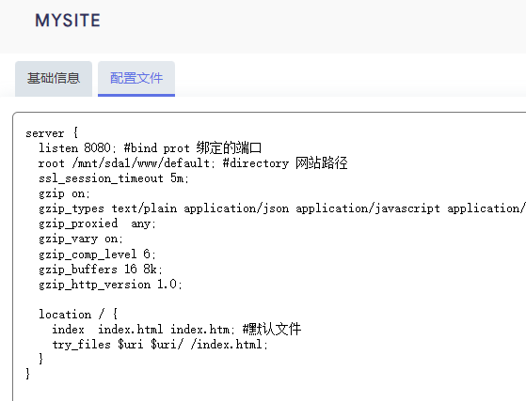Click the '#directory 网站路径' comment
Screen dimensions: 526x401
coord(285,163)
